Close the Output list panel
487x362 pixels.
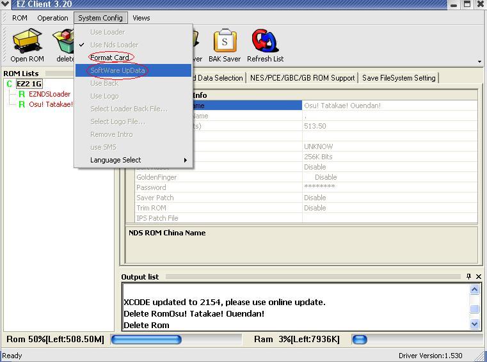click(x=479, y=277)
